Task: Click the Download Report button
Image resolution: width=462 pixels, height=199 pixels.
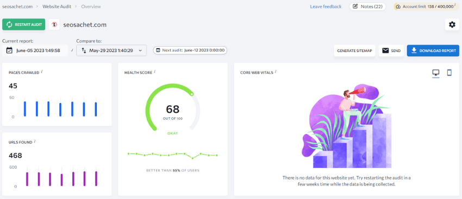Action: tap(433, 50)
